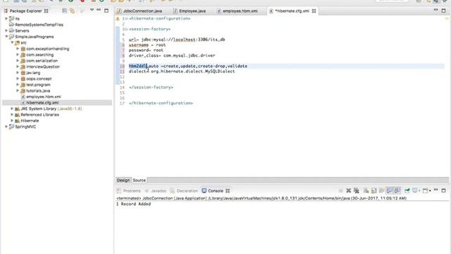Click the Hibernate library icon
This screenshot has height=254, width=451.
pyautogui.click(x=17, y=121)
